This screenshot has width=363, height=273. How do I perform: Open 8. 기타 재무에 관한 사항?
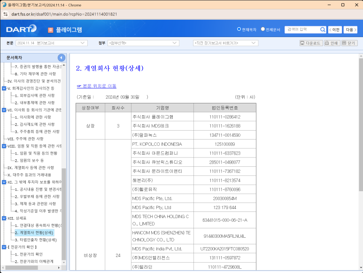(35, 74)
